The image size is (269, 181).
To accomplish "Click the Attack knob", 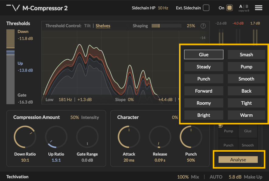I will 129,137.
